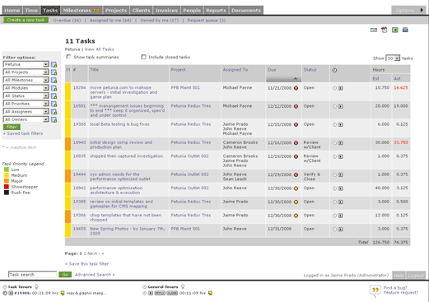
Task: Click the icon beside the All Milestones filter
Action: (x=54, y=81)
